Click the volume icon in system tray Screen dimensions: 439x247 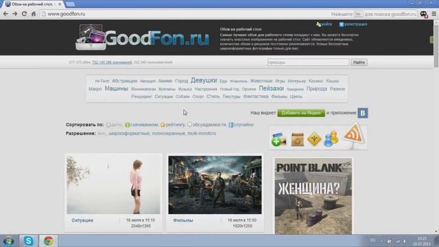405,241
